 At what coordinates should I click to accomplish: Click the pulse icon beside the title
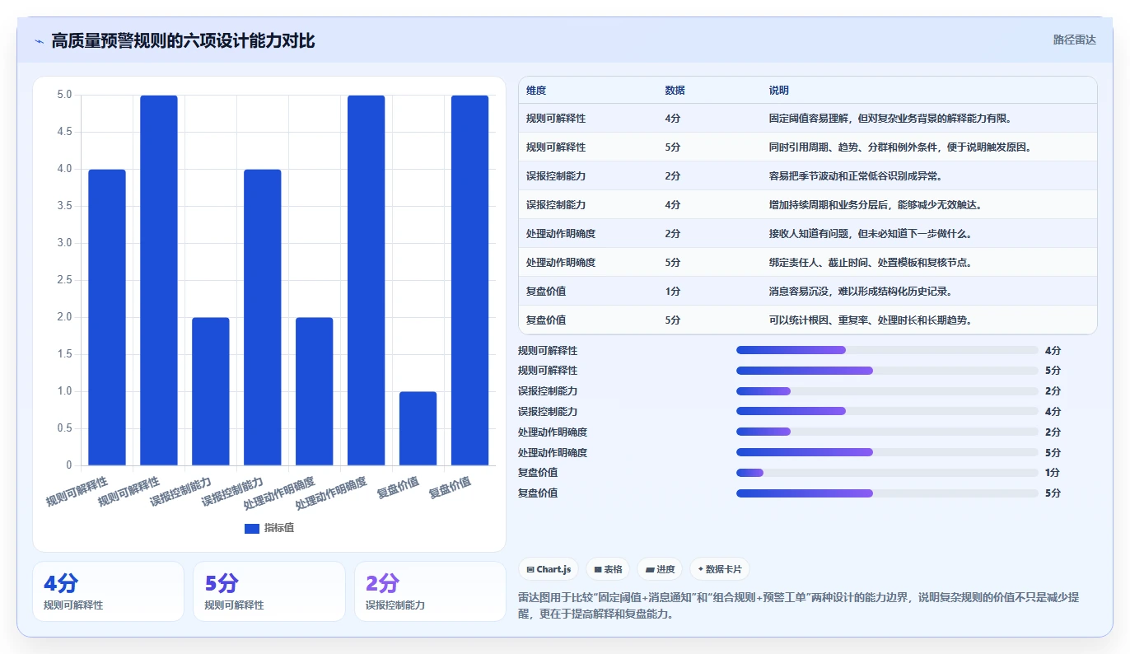pyautogui.click(x=39, y=41)
